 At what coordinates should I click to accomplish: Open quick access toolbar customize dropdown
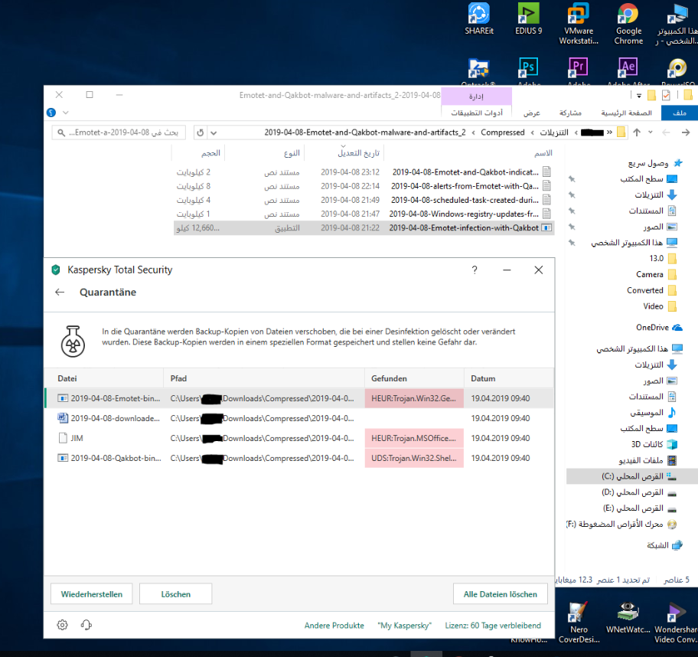click(639, 95)
